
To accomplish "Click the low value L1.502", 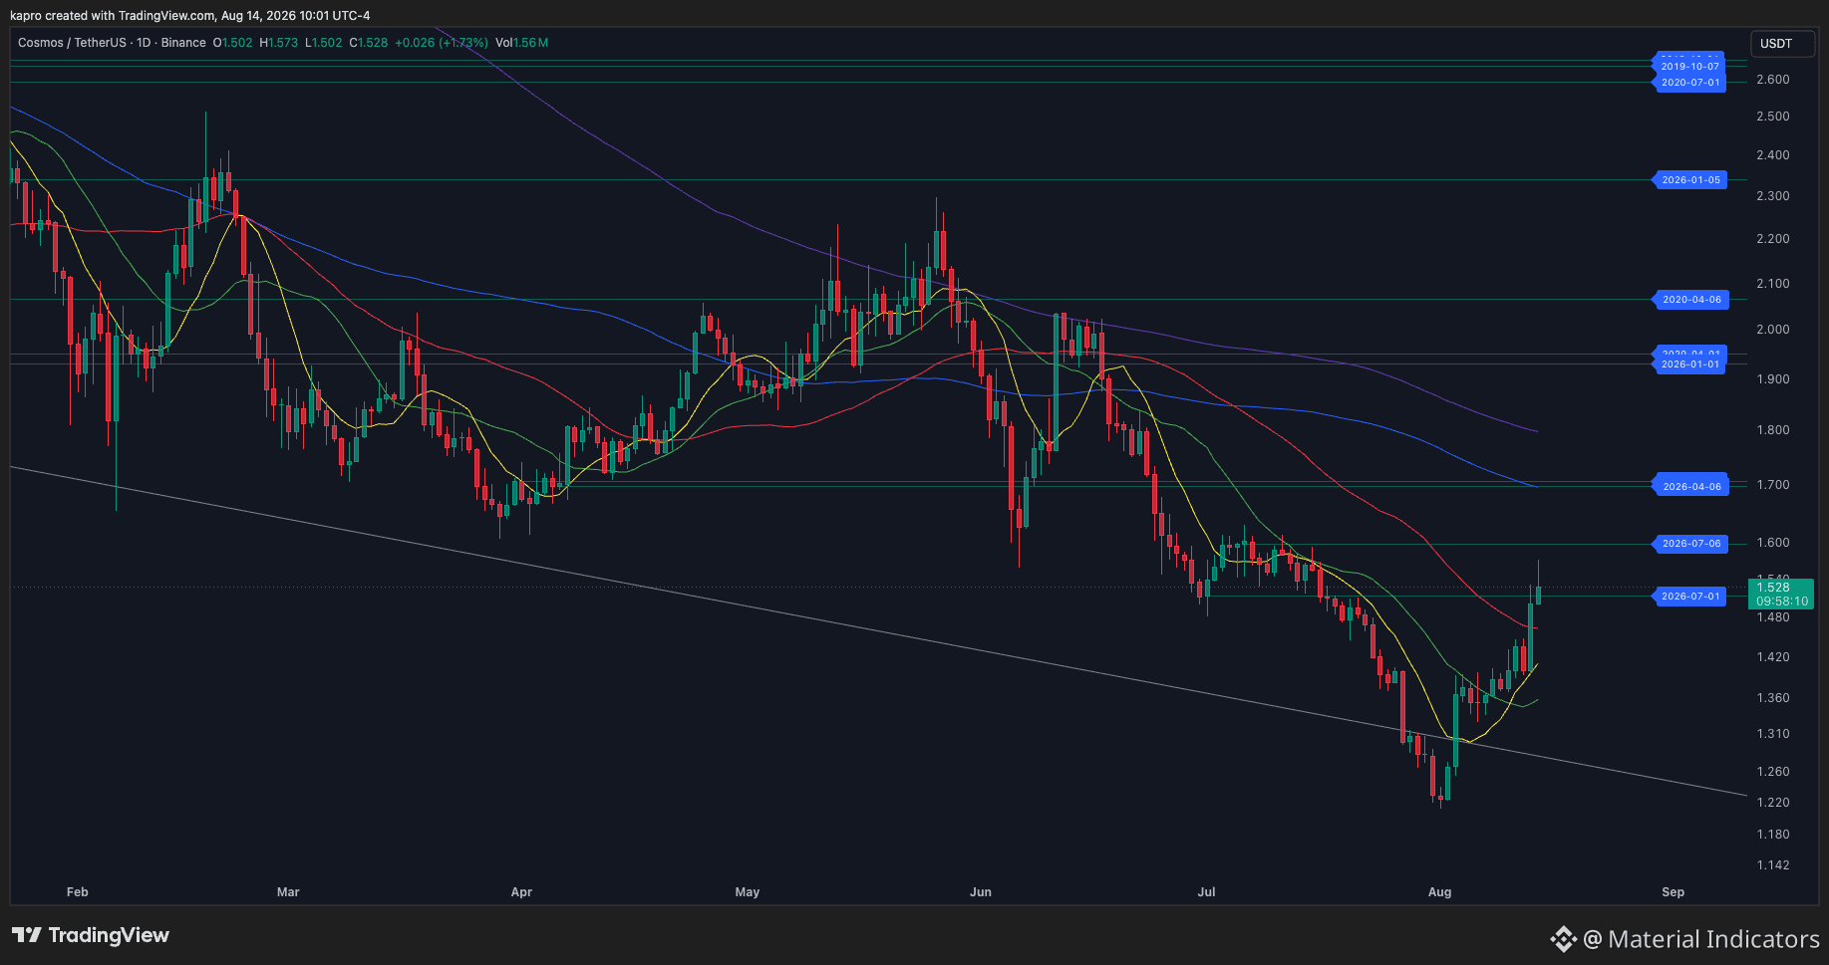I will click(x=323, y=43).
